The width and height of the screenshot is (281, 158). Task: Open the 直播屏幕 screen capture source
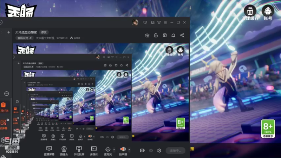click(x=49, y=151)
